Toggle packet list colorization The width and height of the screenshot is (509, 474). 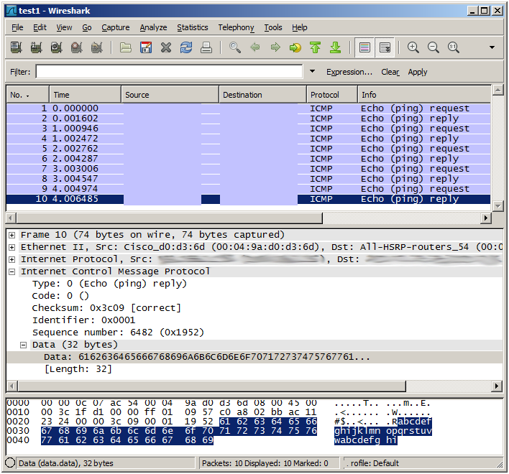pyautogui.click(x=364, y=47)
